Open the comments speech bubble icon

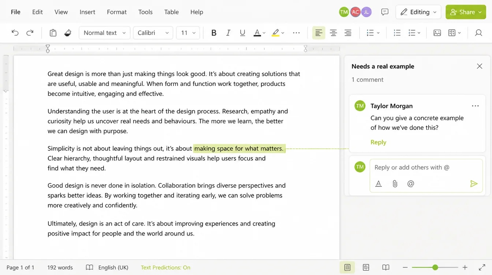pyautogui.click(x=385, y=12)
